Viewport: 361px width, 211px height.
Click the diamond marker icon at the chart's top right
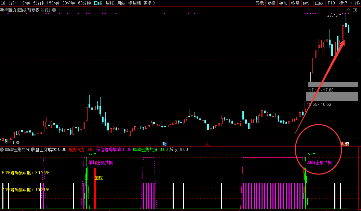tap(349, 10)
